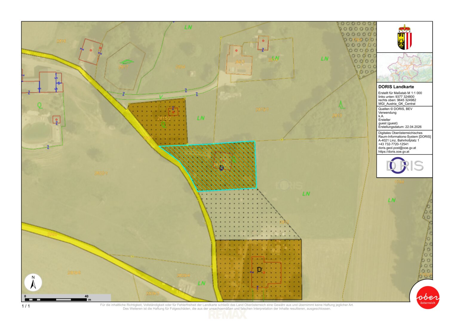456x323 pixels.
Task: Click the parcel label 2817
Action: pyautogui.click(x=123, y=67)
